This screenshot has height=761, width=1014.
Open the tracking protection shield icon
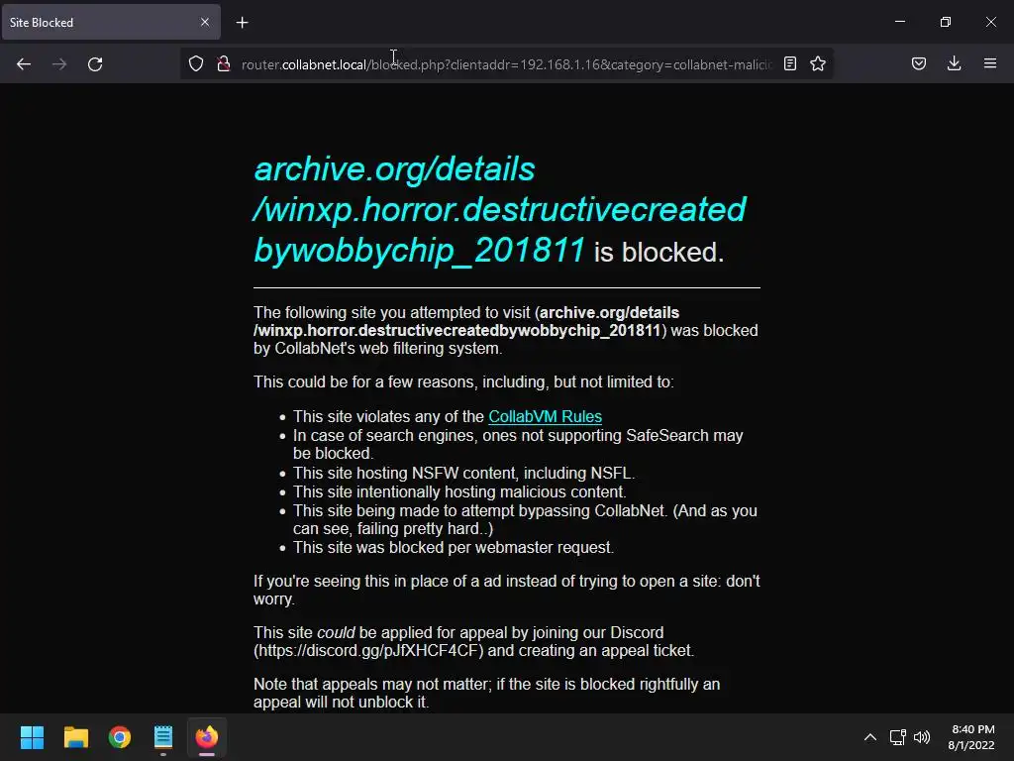[x=196, y=64]
